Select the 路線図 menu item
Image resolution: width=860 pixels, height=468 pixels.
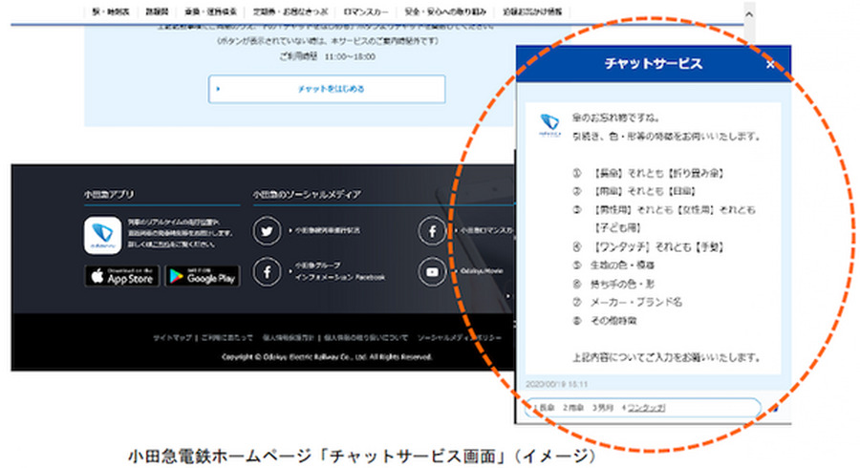pos(155,12)
